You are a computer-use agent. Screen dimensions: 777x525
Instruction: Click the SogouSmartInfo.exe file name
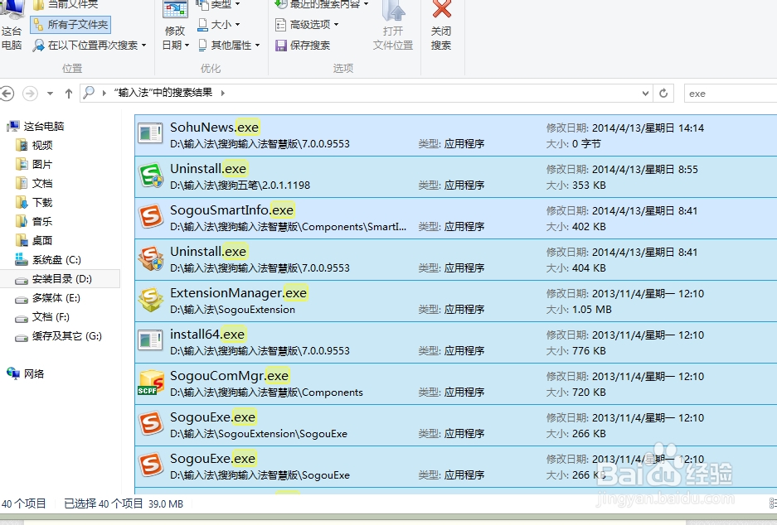[x=232, y=210]
